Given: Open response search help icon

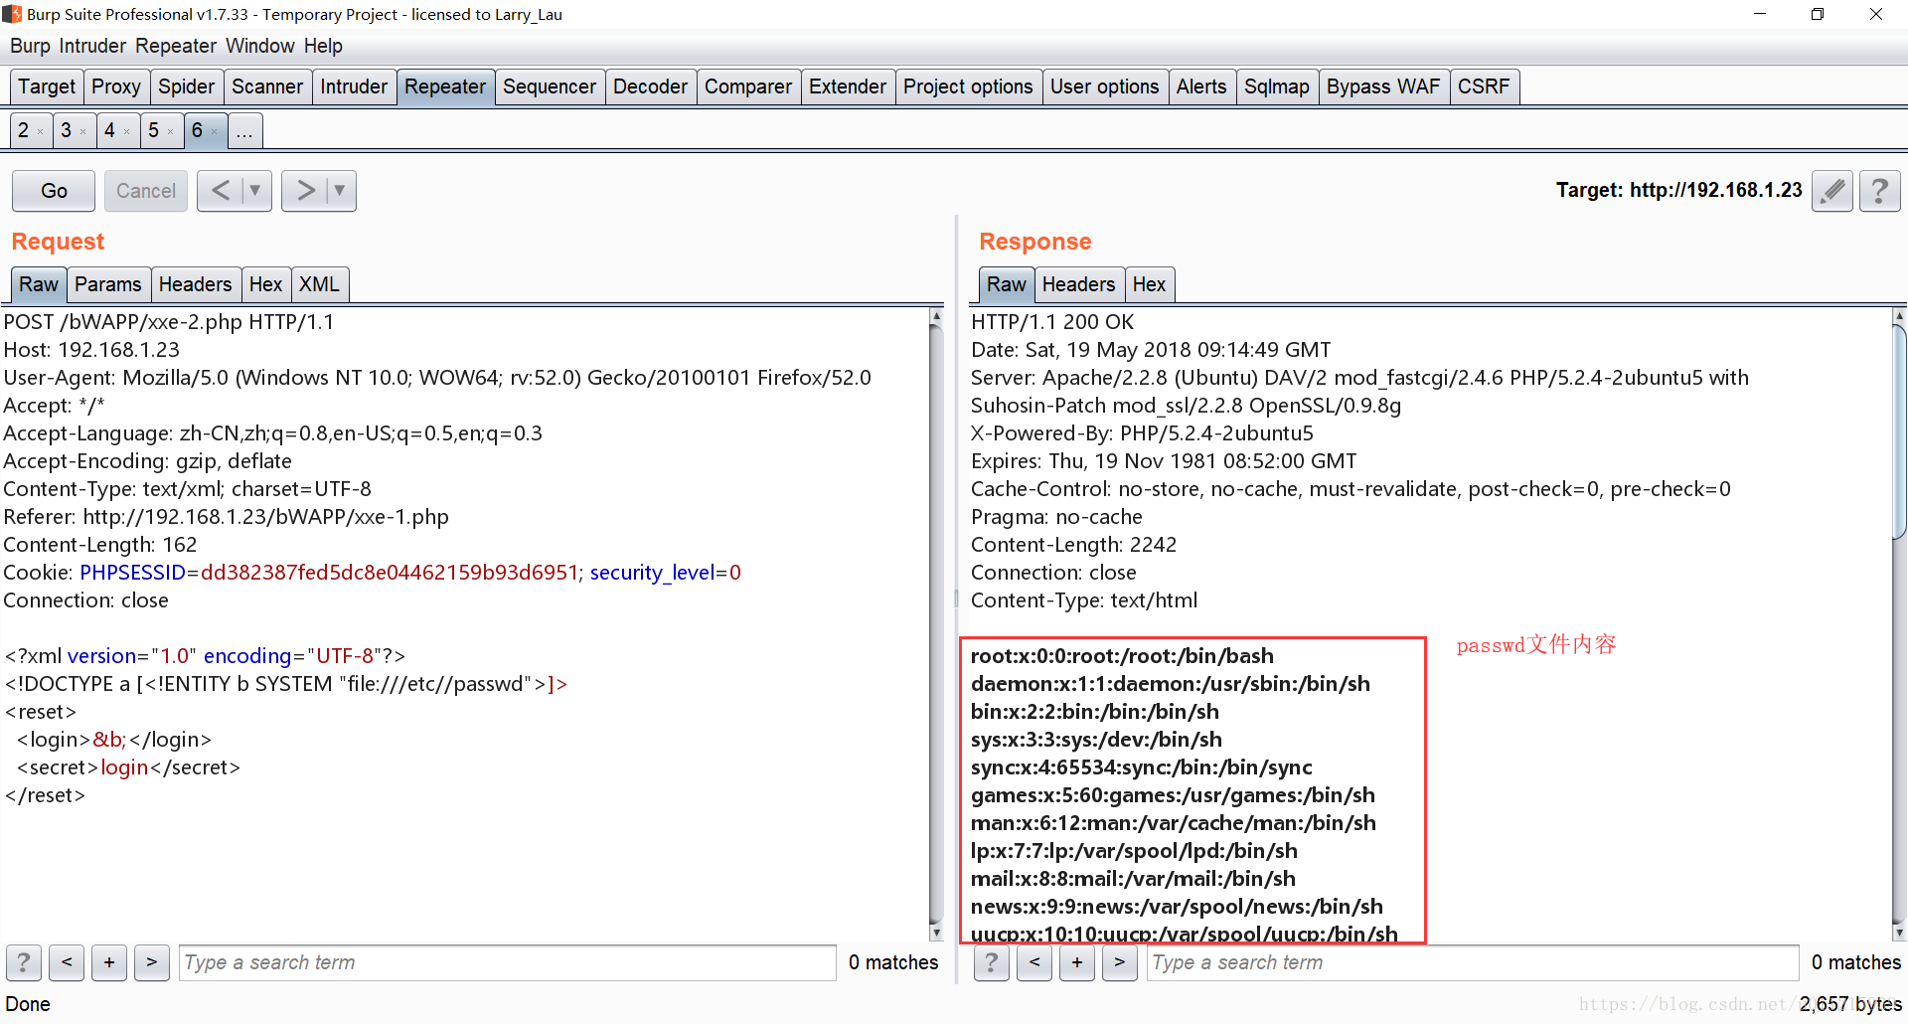Looking at the screenshot, I should pyautogui.click(x=992, y=962).
